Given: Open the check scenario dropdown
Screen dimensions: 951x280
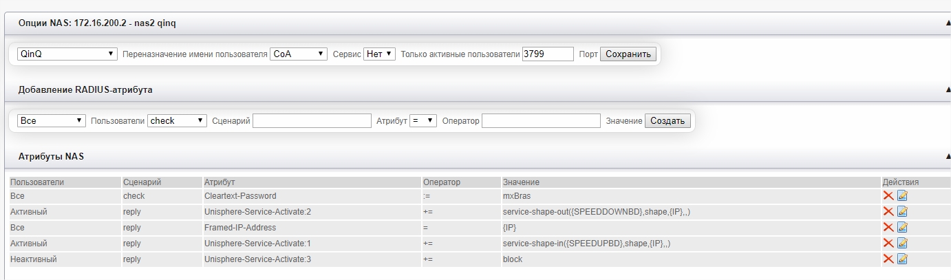Looking at the screenshot, I should coord(177,120).
